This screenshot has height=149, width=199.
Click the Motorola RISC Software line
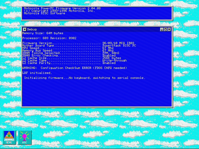[44, 13]
